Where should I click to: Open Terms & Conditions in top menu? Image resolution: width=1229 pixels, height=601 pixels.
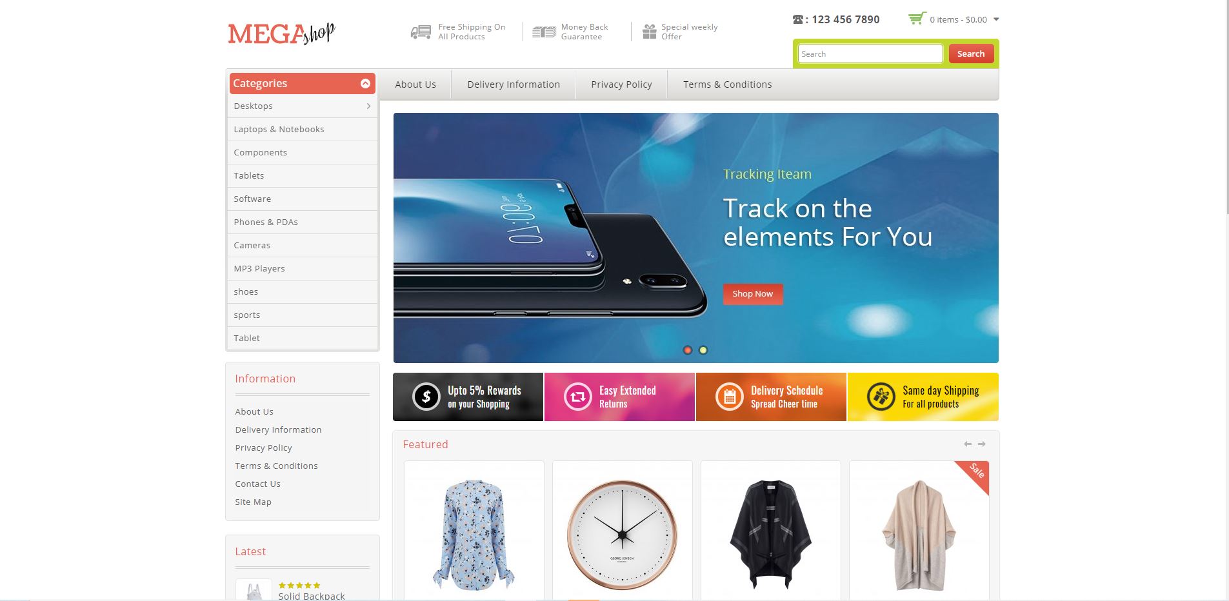point(728,84)
